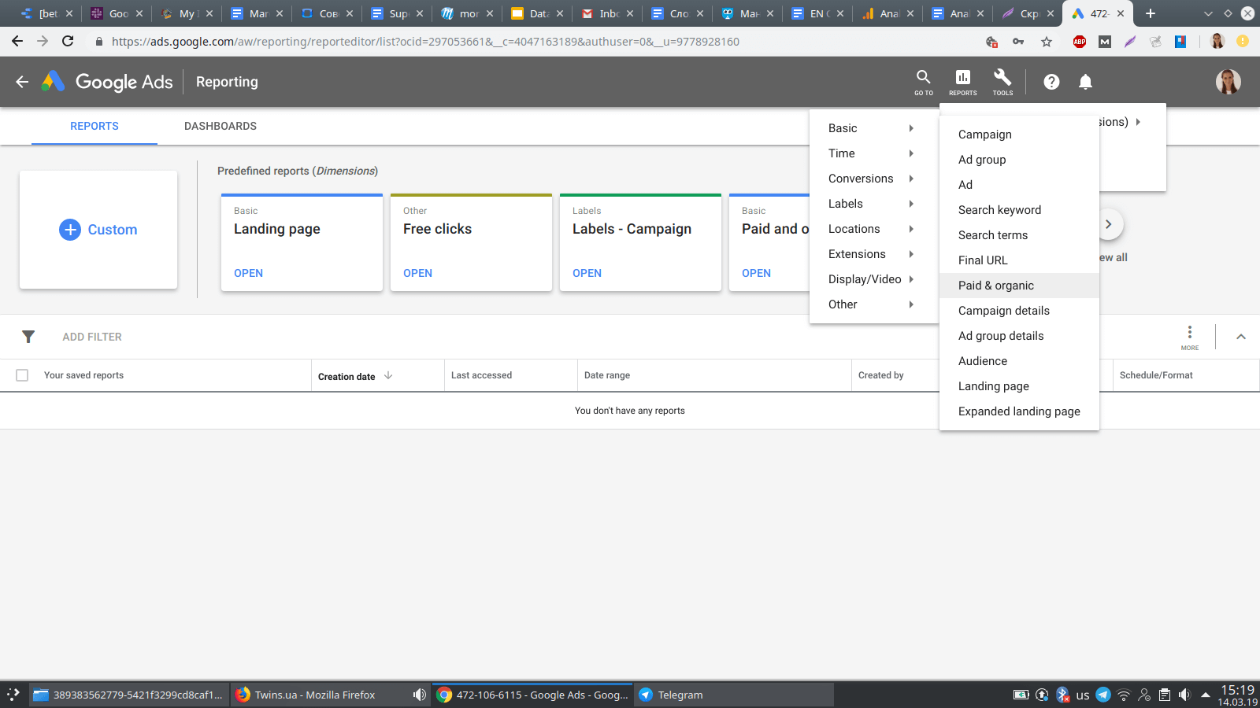Expand the Locations submenu
The image size is (1260, 708).
point(873,229)
